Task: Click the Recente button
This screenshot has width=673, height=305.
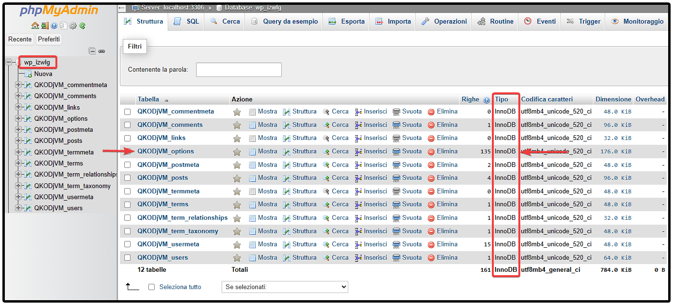Action: pos(20,39)
